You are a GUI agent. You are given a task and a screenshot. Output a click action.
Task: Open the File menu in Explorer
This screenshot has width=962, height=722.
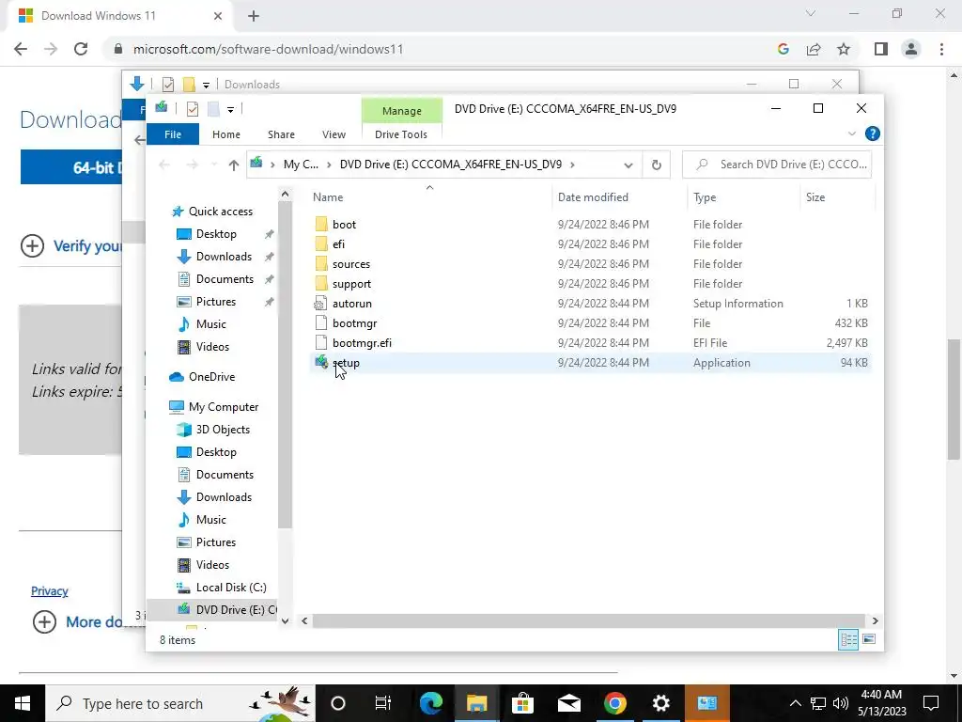coord(173,134)
